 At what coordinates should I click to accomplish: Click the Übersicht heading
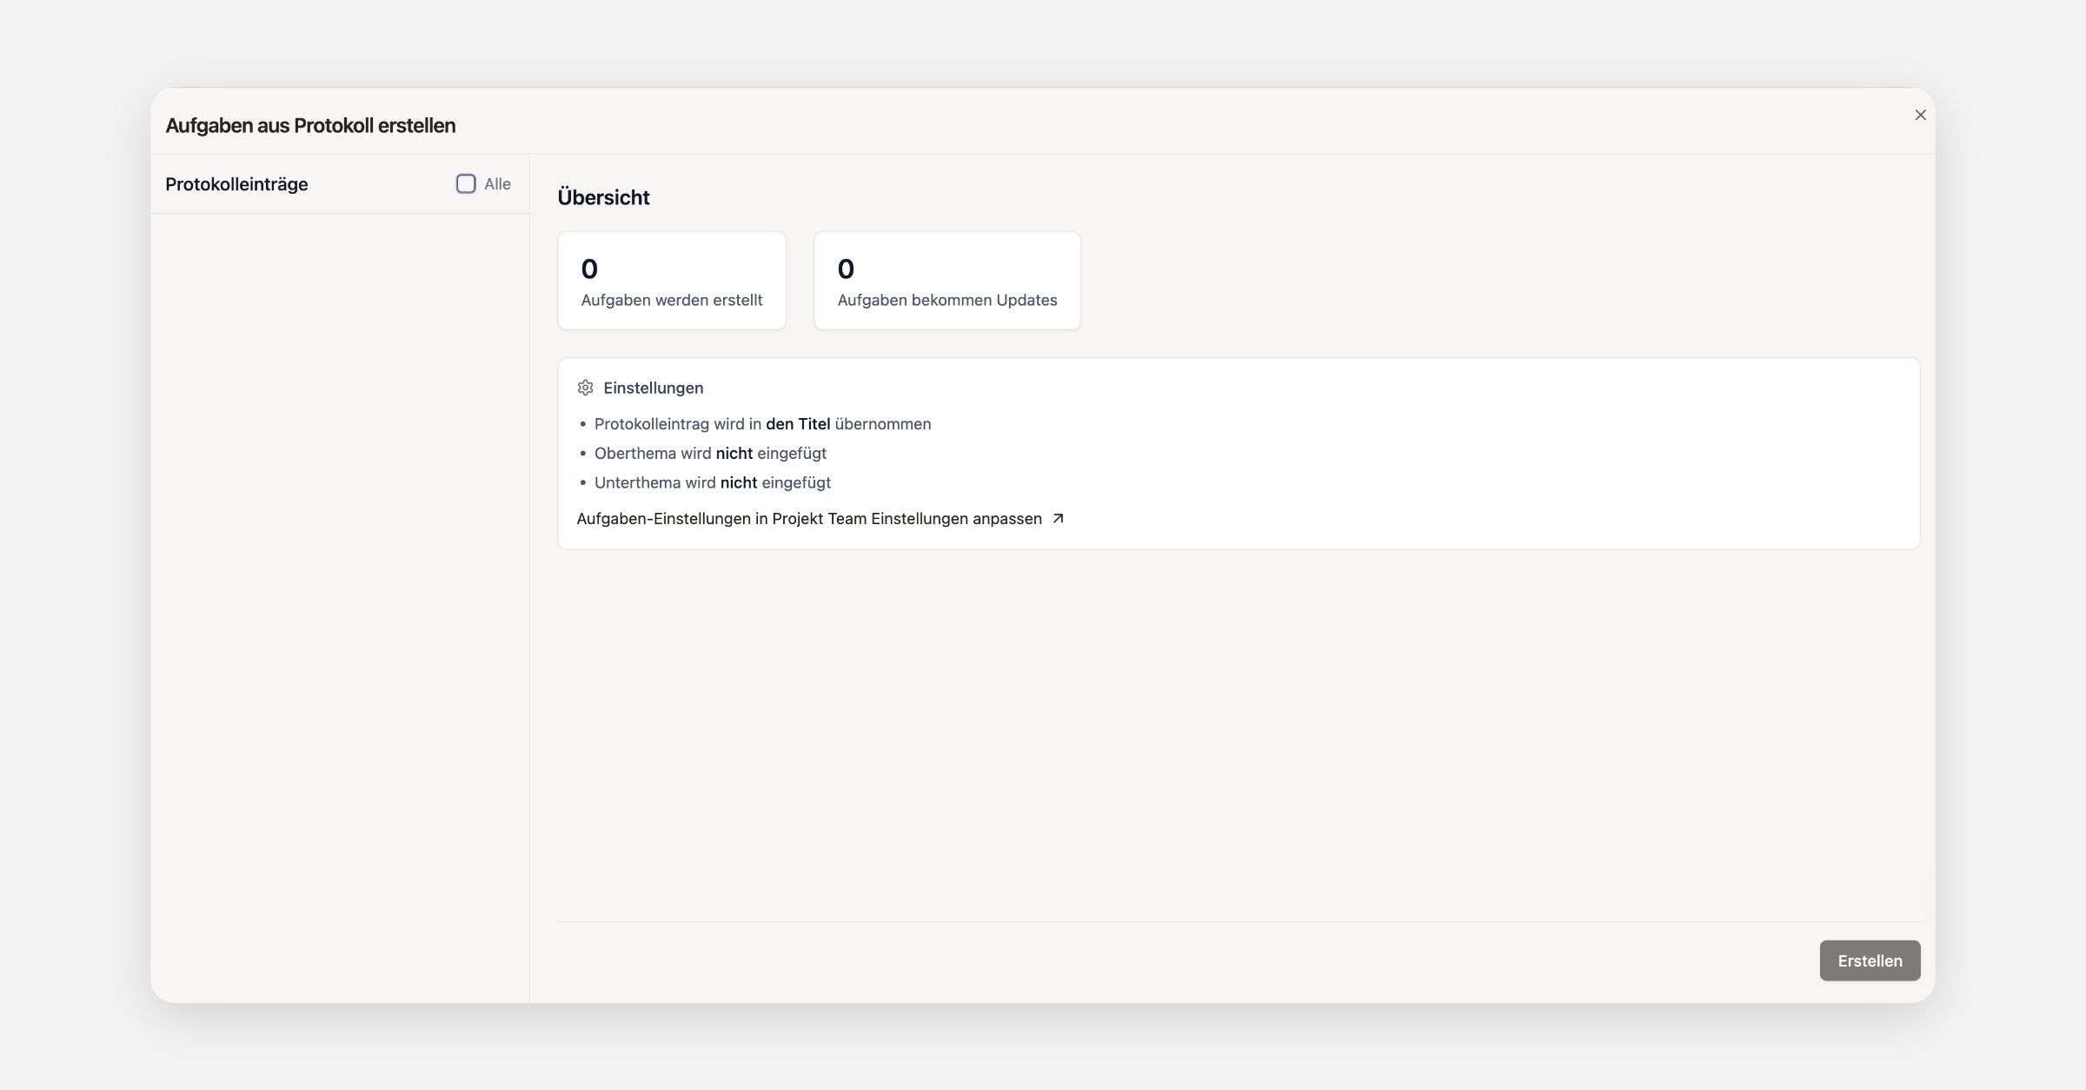point(603,197)
